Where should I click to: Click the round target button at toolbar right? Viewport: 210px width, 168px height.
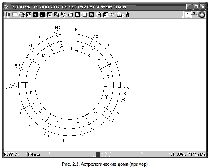(202, 15)
